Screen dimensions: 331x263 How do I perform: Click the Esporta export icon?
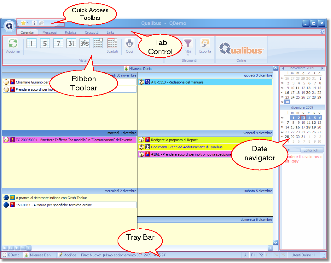point(205,43)
